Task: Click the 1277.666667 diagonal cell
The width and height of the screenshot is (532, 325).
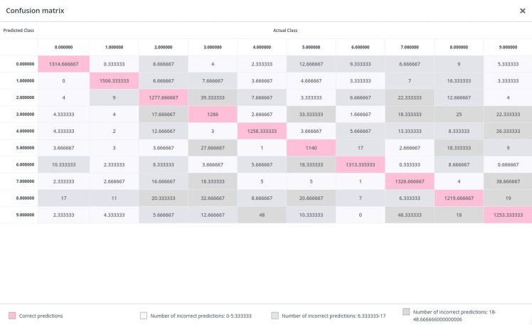Action: [x=164, y=97]
